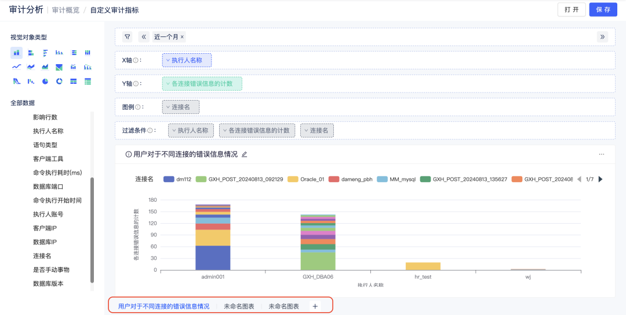
Task: Pick the 100% stacked column chart icon
Action: click(88, 53)
